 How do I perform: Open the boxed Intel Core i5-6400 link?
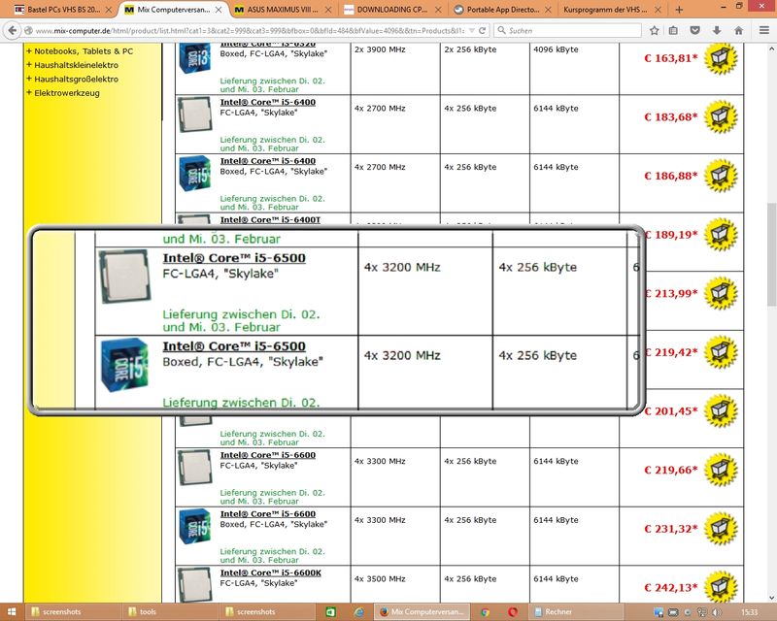coord(268,161)
